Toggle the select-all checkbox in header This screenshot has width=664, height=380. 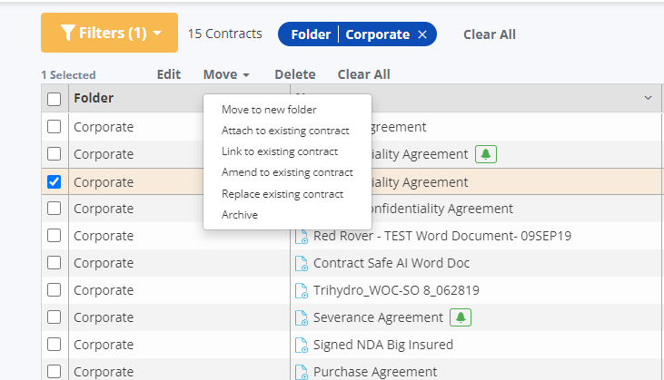point(54,100)
